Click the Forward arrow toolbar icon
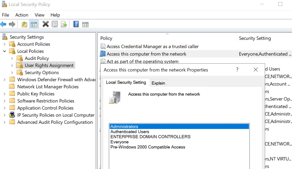 point(12,24)
